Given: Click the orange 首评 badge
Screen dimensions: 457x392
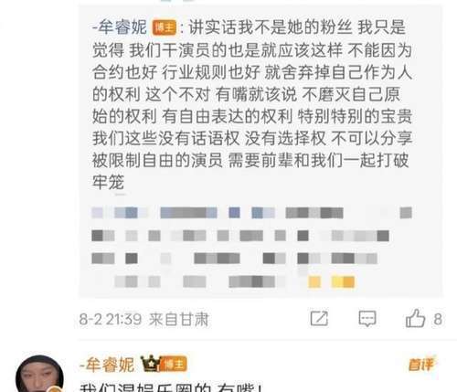Looking at the screenshot, I should coord(421,364).
